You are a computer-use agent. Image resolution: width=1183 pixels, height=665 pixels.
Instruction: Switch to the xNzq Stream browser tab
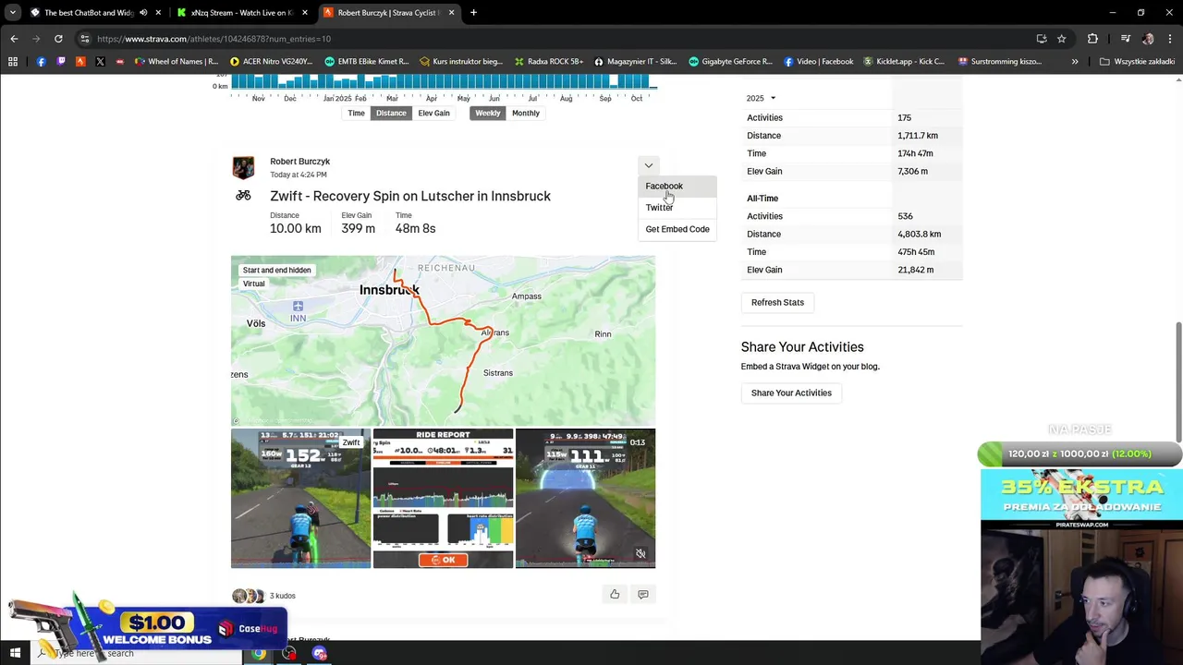pos(242,13)
